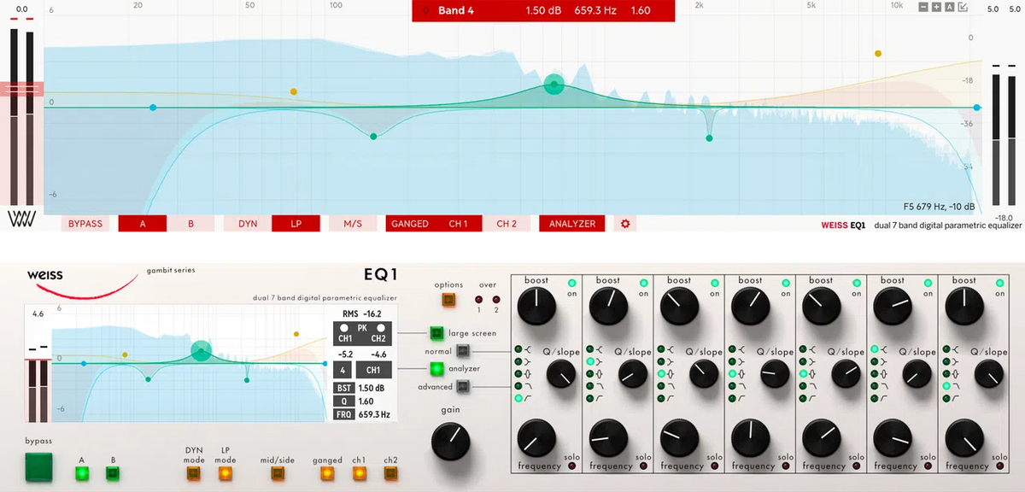Click the zoom out (minus) icon above the analyzer
Viewport: 1025px width, 492px height.
923,7
